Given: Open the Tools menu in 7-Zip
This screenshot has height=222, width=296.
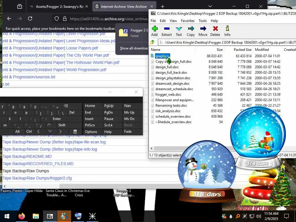Looking at the screenshot, I should coord(203,21).
